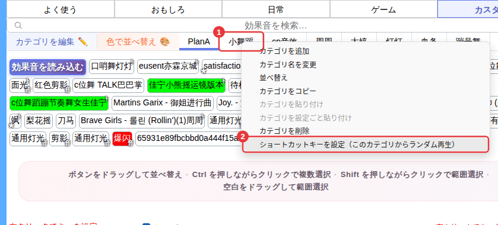
Task: Switch to the ゲーム tab
Action: (383, 10)
